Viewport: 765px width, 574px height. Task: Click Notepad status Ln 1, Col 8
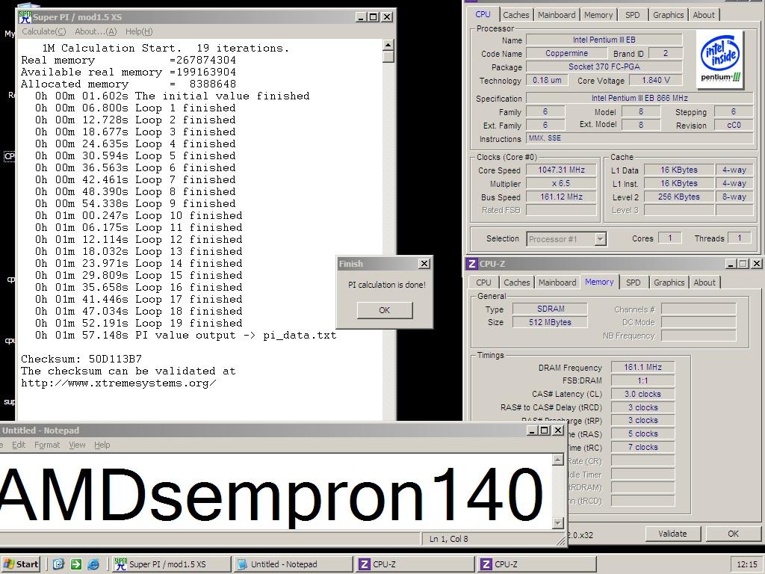point(448,539)
